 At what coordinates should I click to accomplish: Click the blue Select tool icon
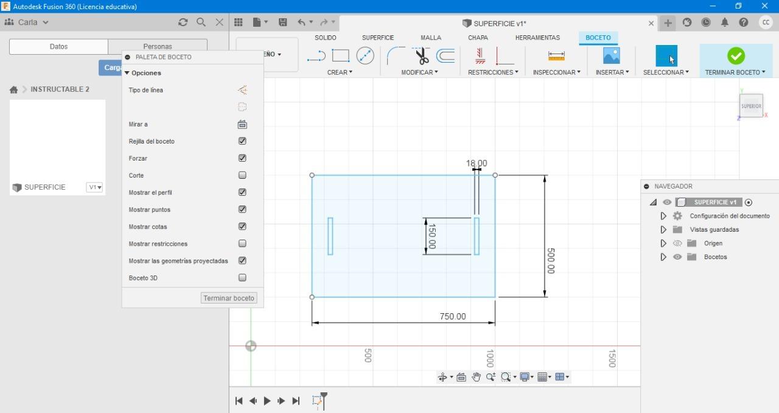pos(666,56)
